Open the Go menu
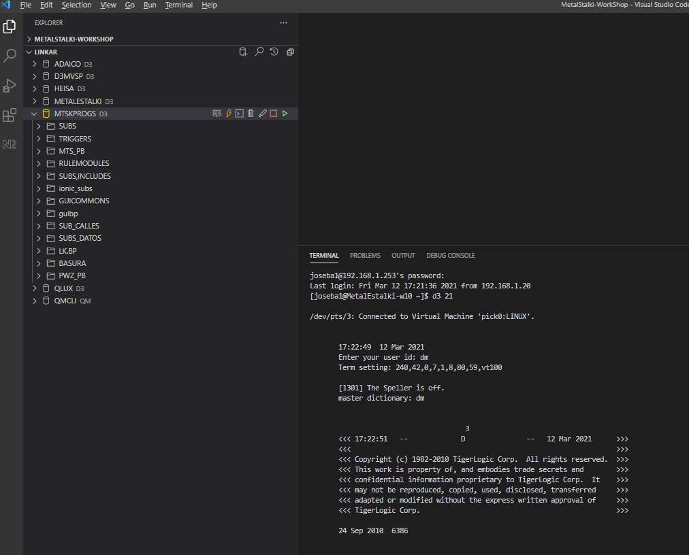Screen dimensions: 689x555 129,5
